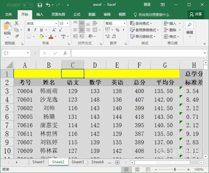Click the cell borders icon
Screen dimensions: 209x173
(29, 37)
